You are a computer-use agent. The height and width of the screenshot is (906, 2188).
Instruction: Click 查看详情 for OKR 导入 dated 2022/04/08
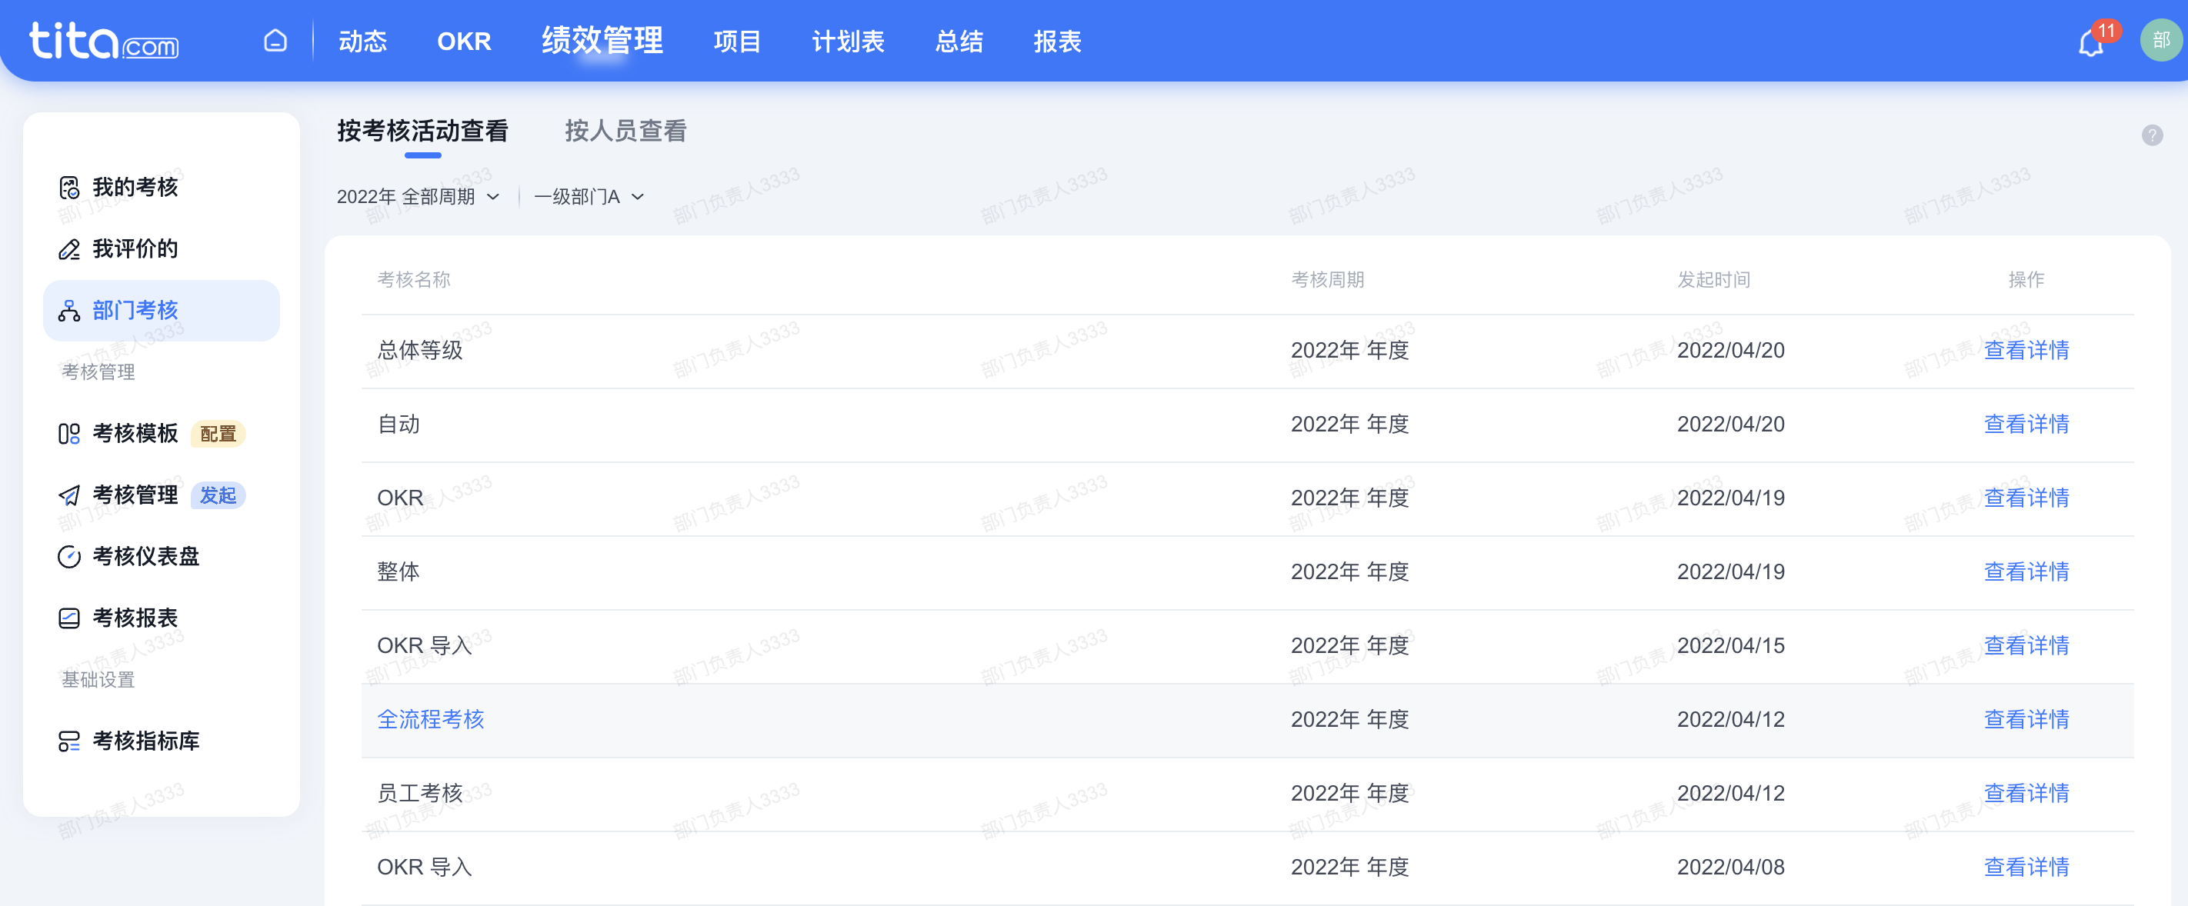(x=2026, y=867)
